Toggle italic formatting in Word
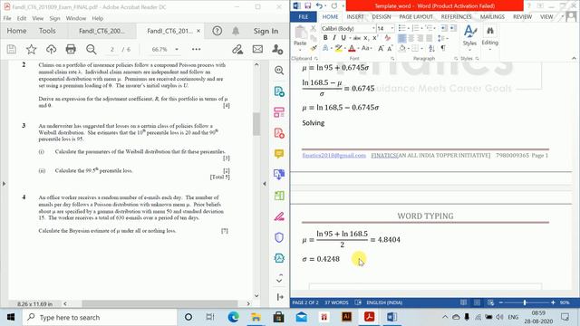 pyautogui.click(x=334, y=38)
